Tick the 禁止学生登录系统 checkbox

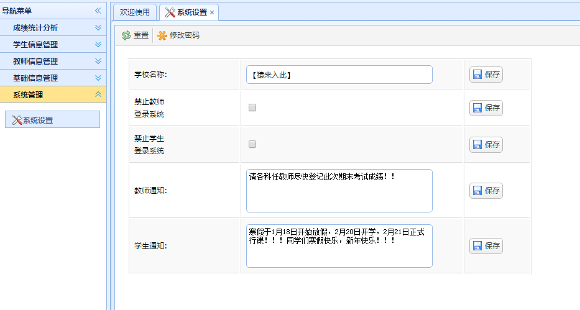pyautogui.click(x=252, y=144)
